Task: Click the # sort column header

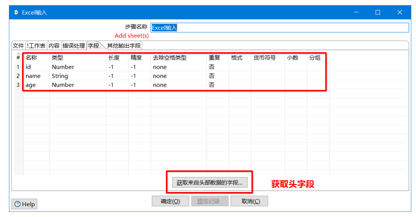Action: (x=18, y=56)
